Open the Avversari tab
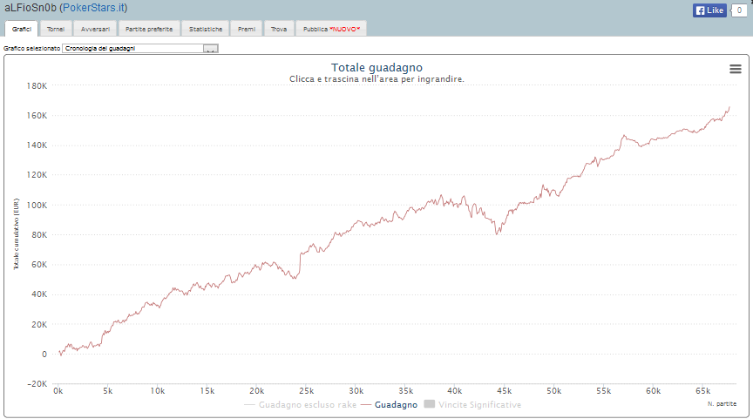The height and width of the screenshot is (419, 753). [95, 29]
